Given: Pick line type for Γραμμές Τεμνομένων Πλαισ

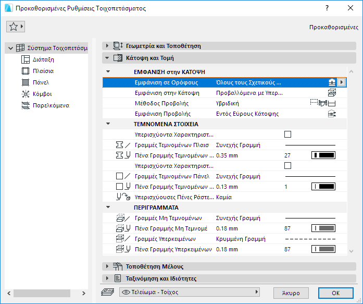Looking at the screenshot, I should pyautogui.click(x=310, y=145).
